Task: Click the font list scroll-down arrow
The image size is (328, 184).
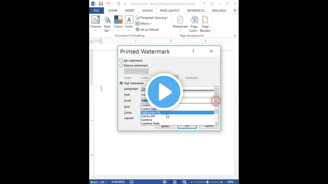Action: click(x=216, y=123)
